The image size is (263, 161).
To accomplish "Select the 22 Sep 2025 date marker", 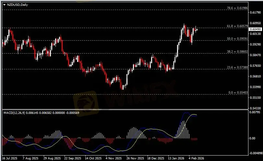I will click(72, 158).
